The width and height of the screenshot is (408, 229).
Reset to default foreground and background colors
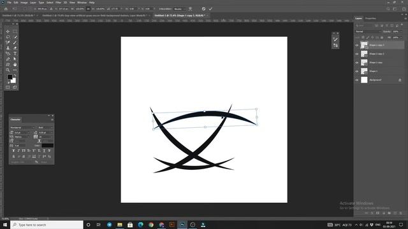(8, 82)
